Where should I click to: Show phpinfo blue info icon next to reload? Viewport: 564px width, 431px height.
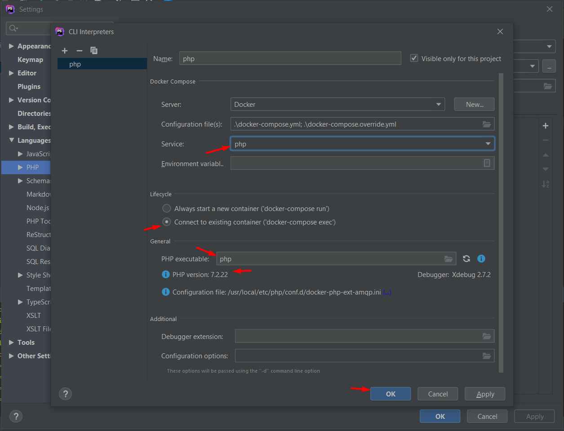click(481, 259)
